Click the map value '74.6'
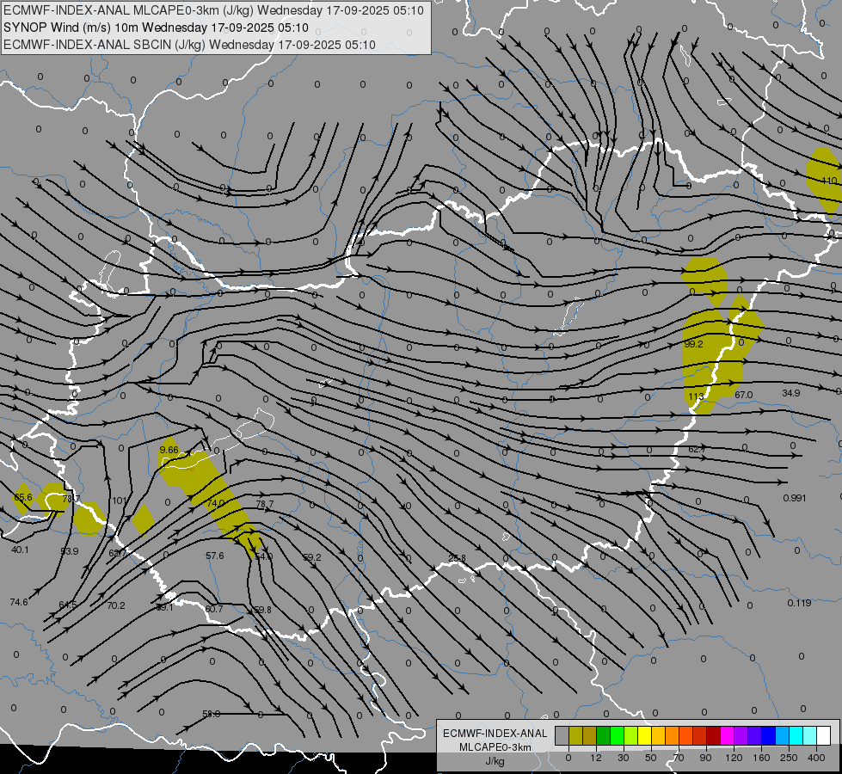 pyautogui.click(x=19, y=602)
